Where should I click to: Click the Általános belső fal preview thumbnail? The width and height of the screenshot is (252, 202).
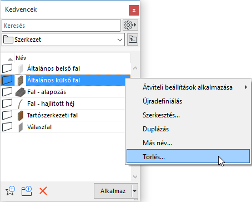pos(21,68)
